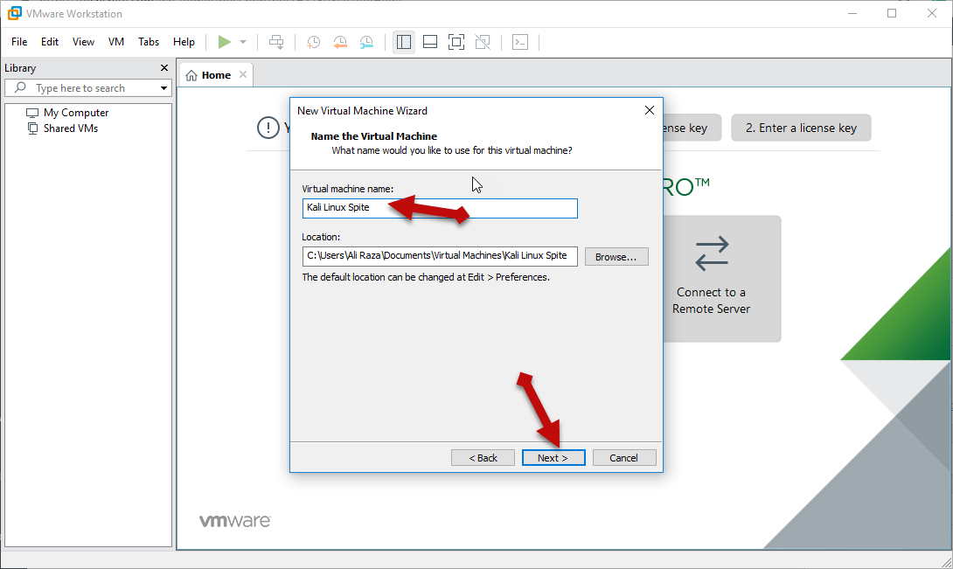Select My Computer in Library tree

[x=75, y=113]
